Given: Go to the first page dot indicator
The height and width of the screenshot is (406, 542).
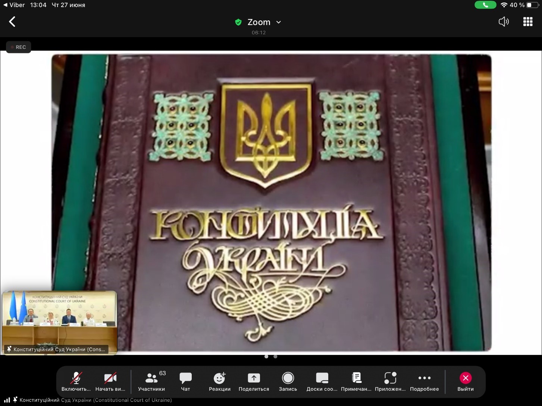Looking at the screenshot, I should 266,356.
